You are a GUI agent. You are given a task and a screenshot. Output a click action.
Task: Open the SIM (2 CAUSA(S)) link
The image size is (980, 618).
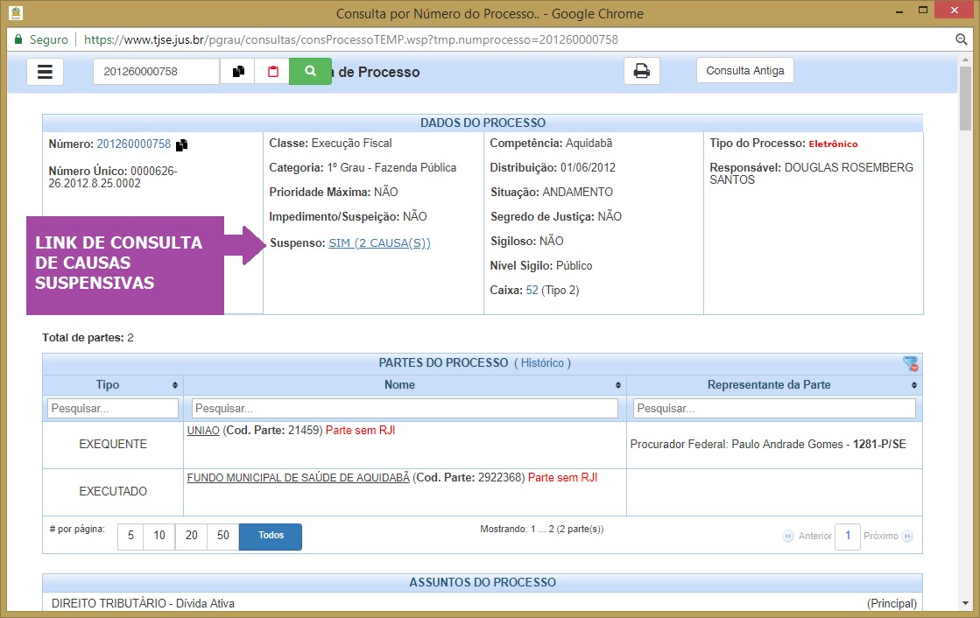point(379,243)
